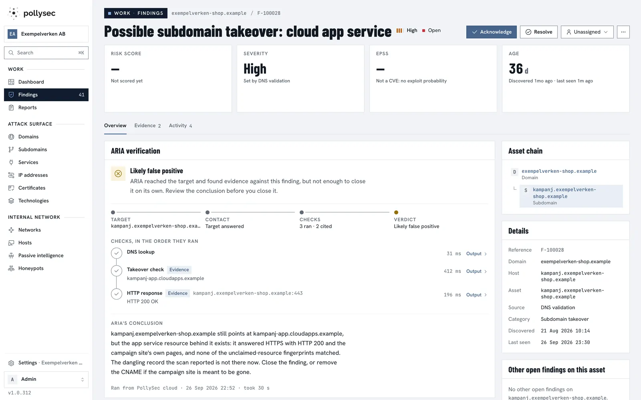Switch to the Activity tab
Screen dimensions: 641x400
[180, 126]
